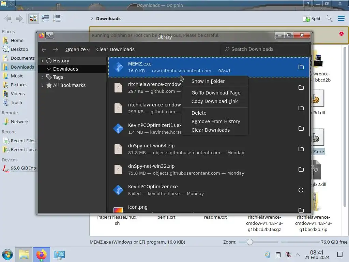The height and width of the screenshot is (262, 349).
Task: Open Dolphin hamburger menu
Action: click(341, 18)
